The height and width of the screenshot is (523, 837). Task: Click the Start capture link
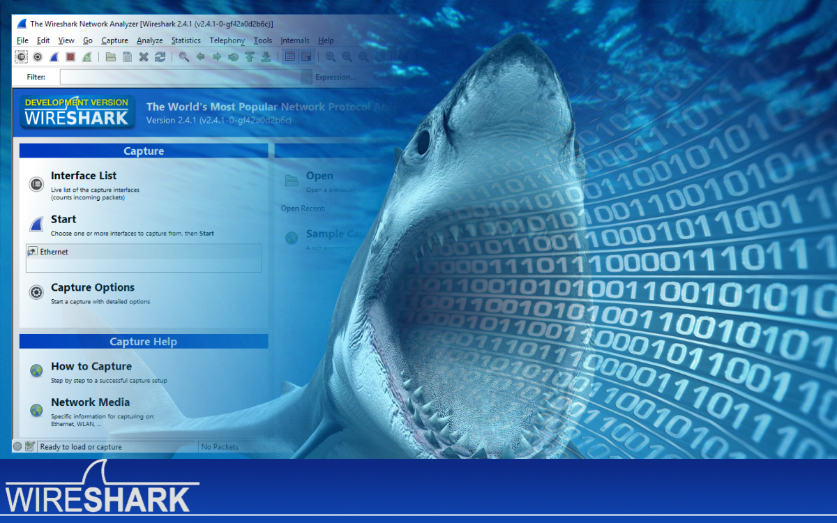pyautogui.click(x=63, y=219)
